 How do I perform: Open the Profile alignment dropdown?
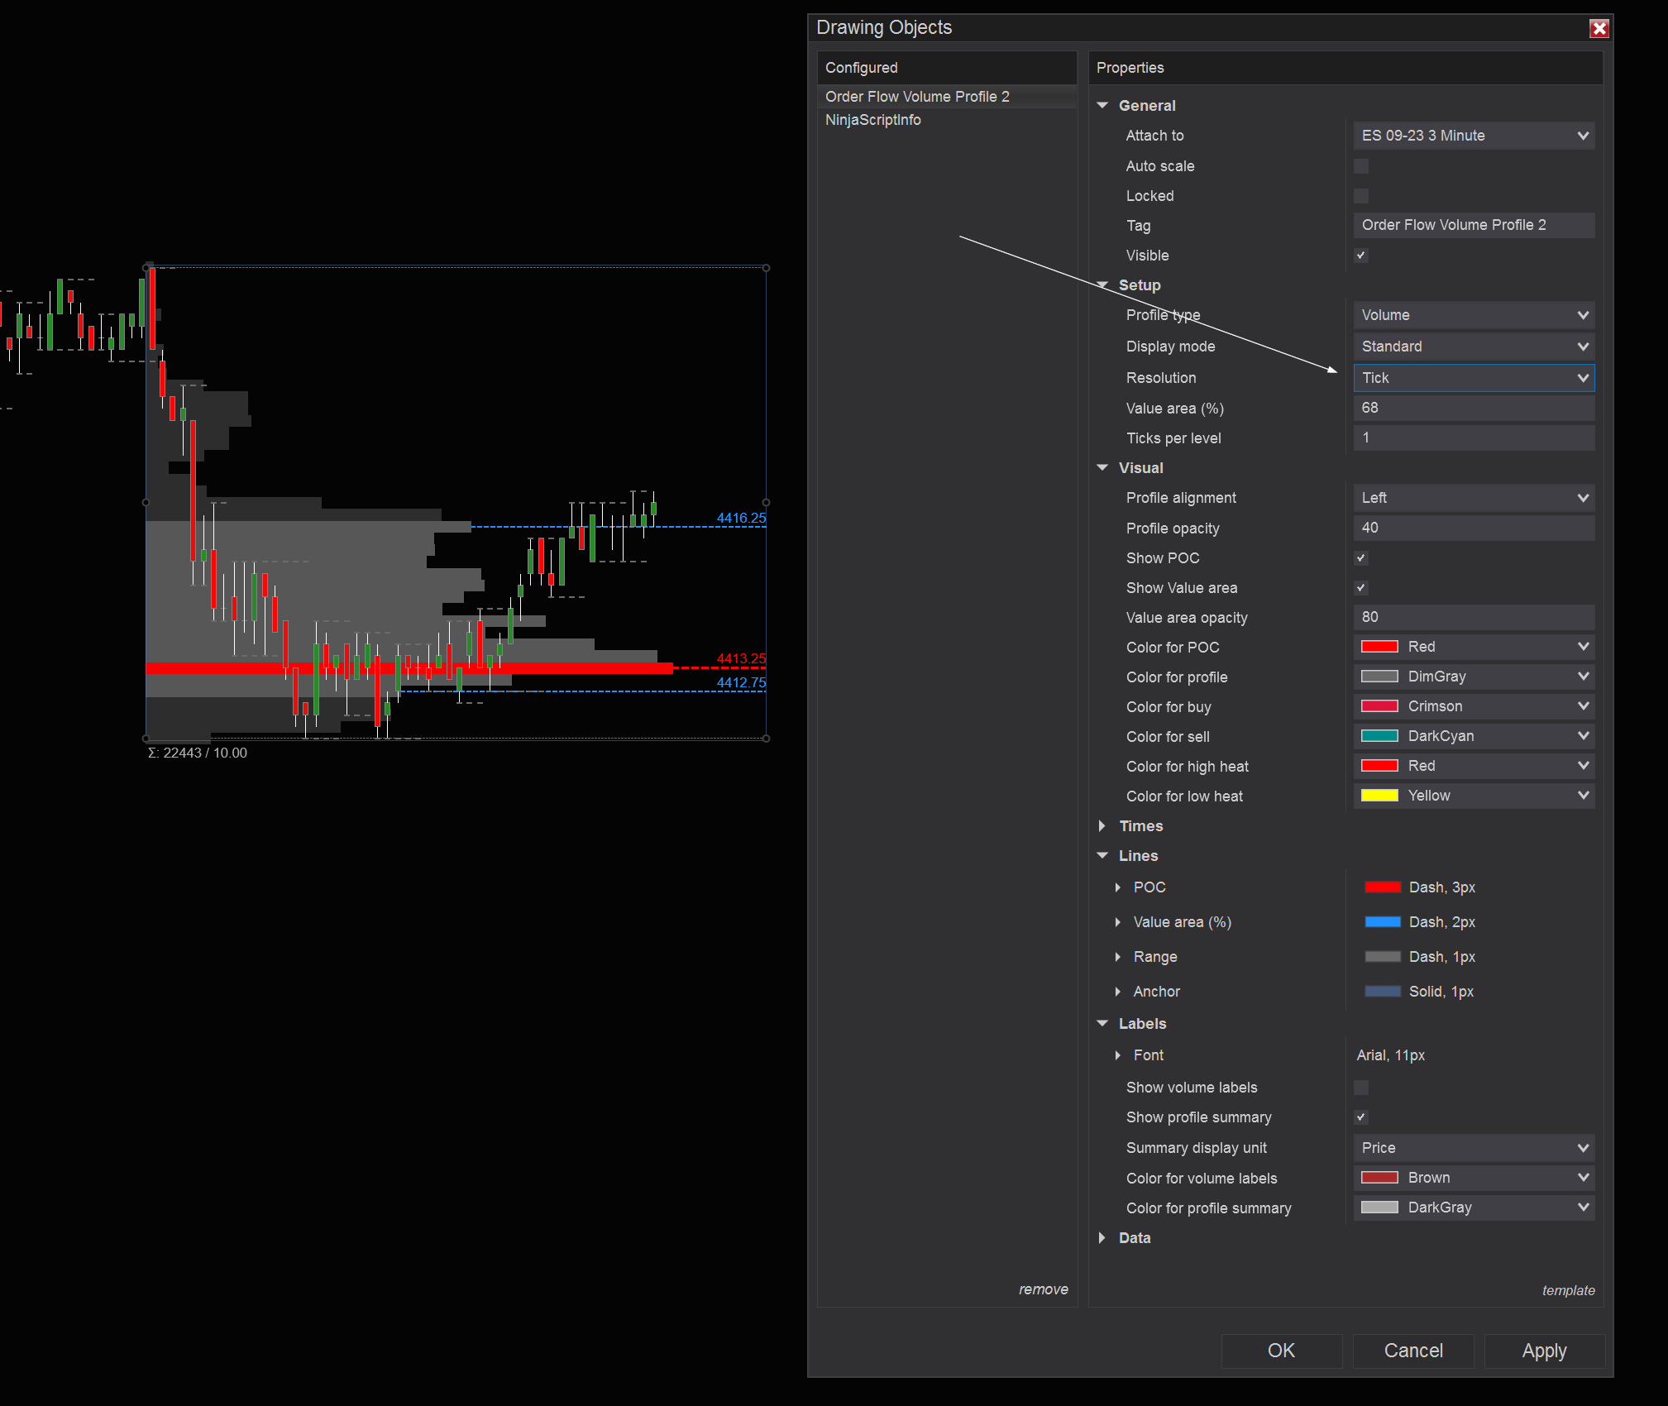(1474, 498)
